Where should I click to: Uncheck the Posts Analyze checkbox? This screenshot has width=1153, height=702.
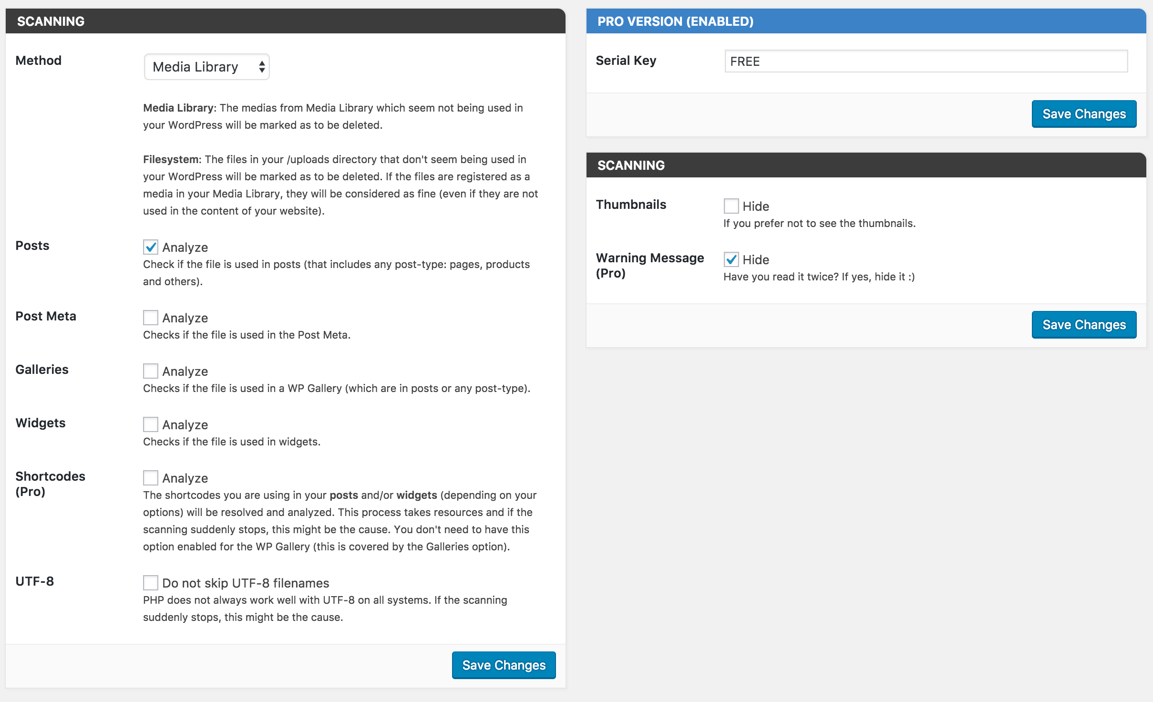point(151,247)
